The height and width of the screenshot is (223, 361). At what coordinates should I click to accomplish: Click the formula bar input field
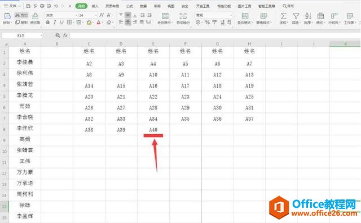pos(215,35)
